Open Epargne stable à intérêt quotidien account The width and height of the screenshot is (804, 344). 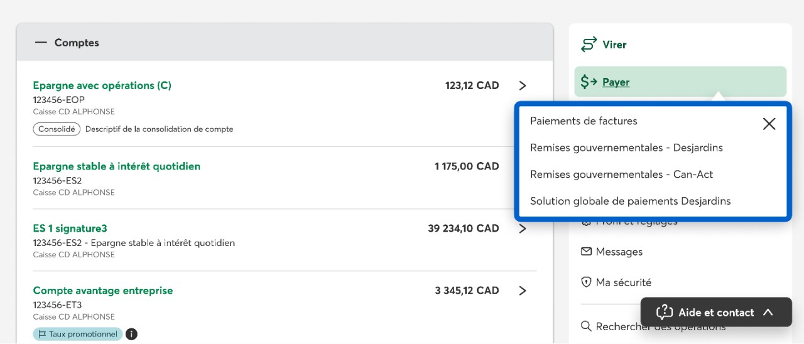pyautogui.click(x=117, y=166)
